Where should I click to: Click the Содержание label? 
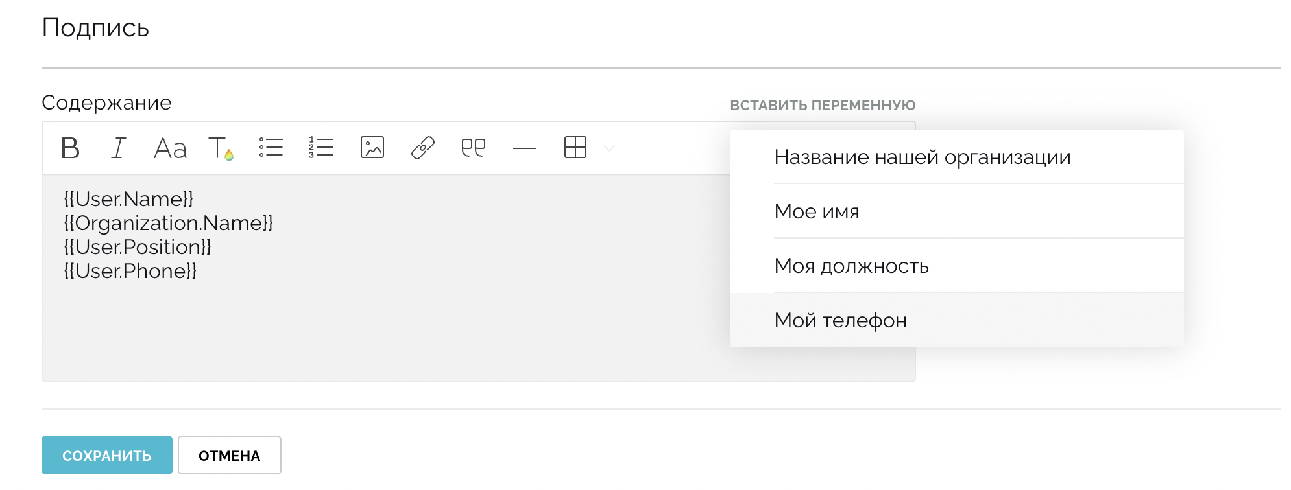[106, 102]
